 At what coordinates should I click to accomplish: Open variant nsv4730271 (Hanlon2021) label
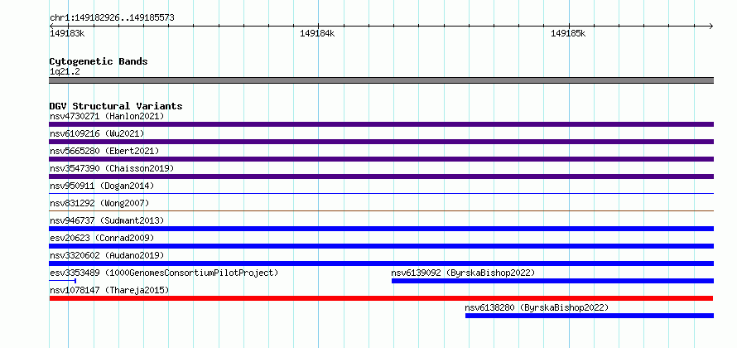(107, 116)
